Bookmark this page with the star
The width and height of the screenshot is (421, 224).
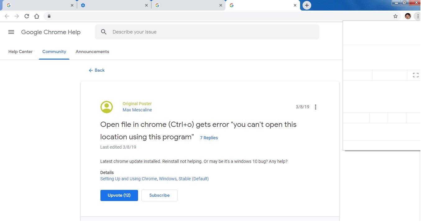[396, 16]
